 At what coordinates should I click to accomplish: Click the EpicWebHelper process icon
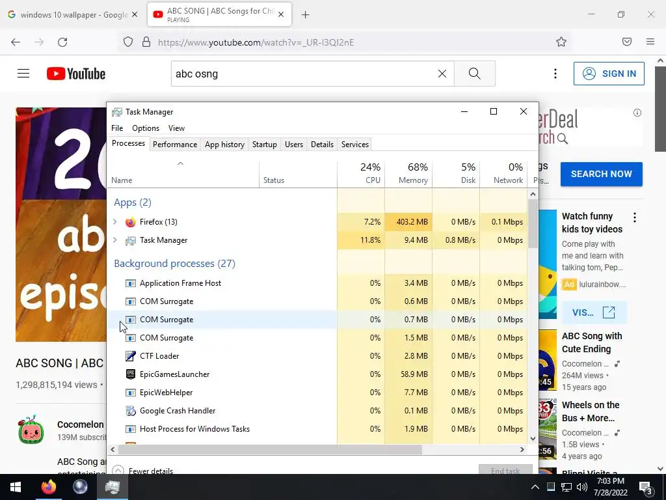pyautogui.click(x=130, y=393)
